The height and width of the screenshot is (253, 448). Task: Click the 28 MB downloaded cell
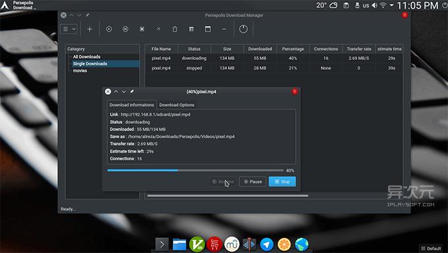[x=260, y=68]
